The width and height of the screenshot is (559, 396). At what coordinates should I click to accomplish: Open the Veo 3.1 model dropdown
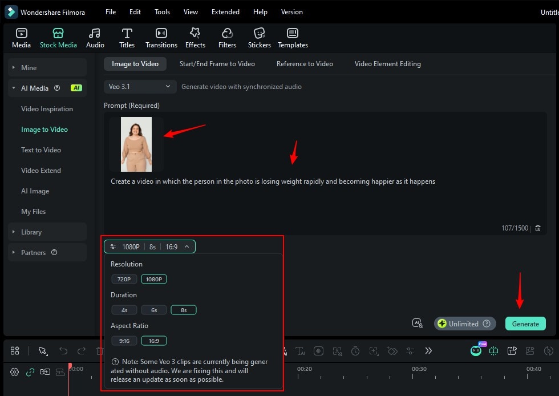tap(140, 86)
